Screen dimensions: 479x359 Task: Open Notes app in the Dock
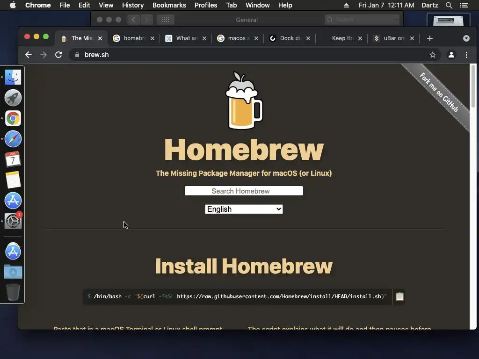click(x=13, y=180)
